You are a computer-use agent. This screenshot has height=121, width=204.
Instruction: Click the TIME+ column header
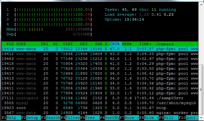click(145, 44)
